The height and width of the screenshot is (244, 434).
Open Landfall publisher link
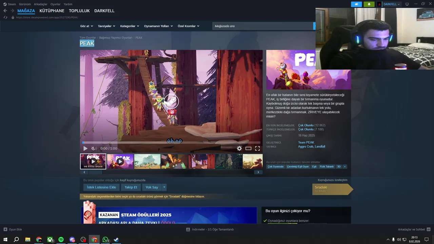[x=320, y=147]
